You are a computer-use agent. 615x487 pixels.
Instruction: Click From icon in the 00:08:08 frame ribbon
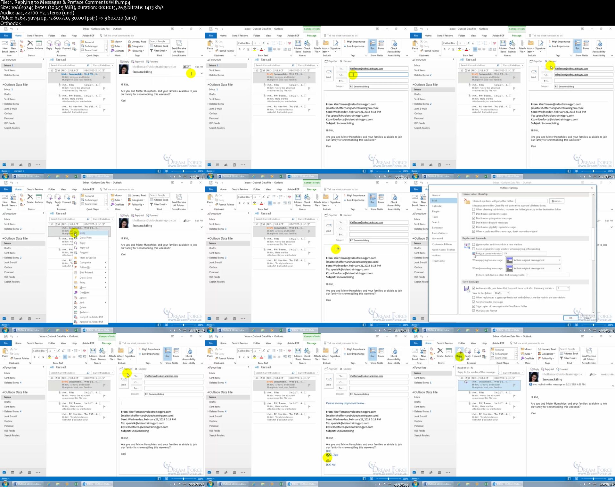(x=381, y=352)
